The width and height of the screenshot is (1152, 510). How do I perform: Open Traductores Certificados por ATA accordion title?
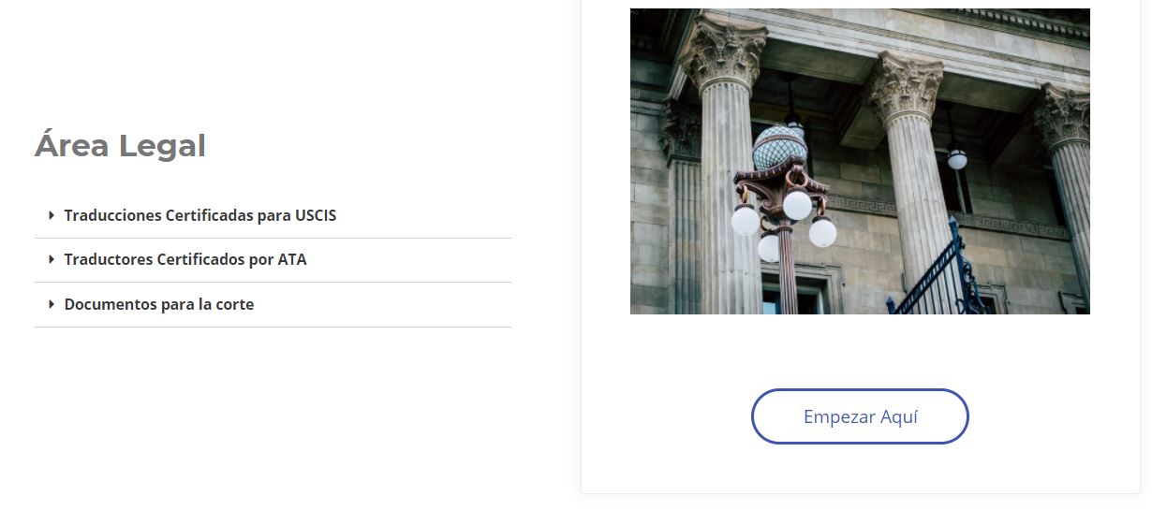pyautogui.click(x=185, y=259)
